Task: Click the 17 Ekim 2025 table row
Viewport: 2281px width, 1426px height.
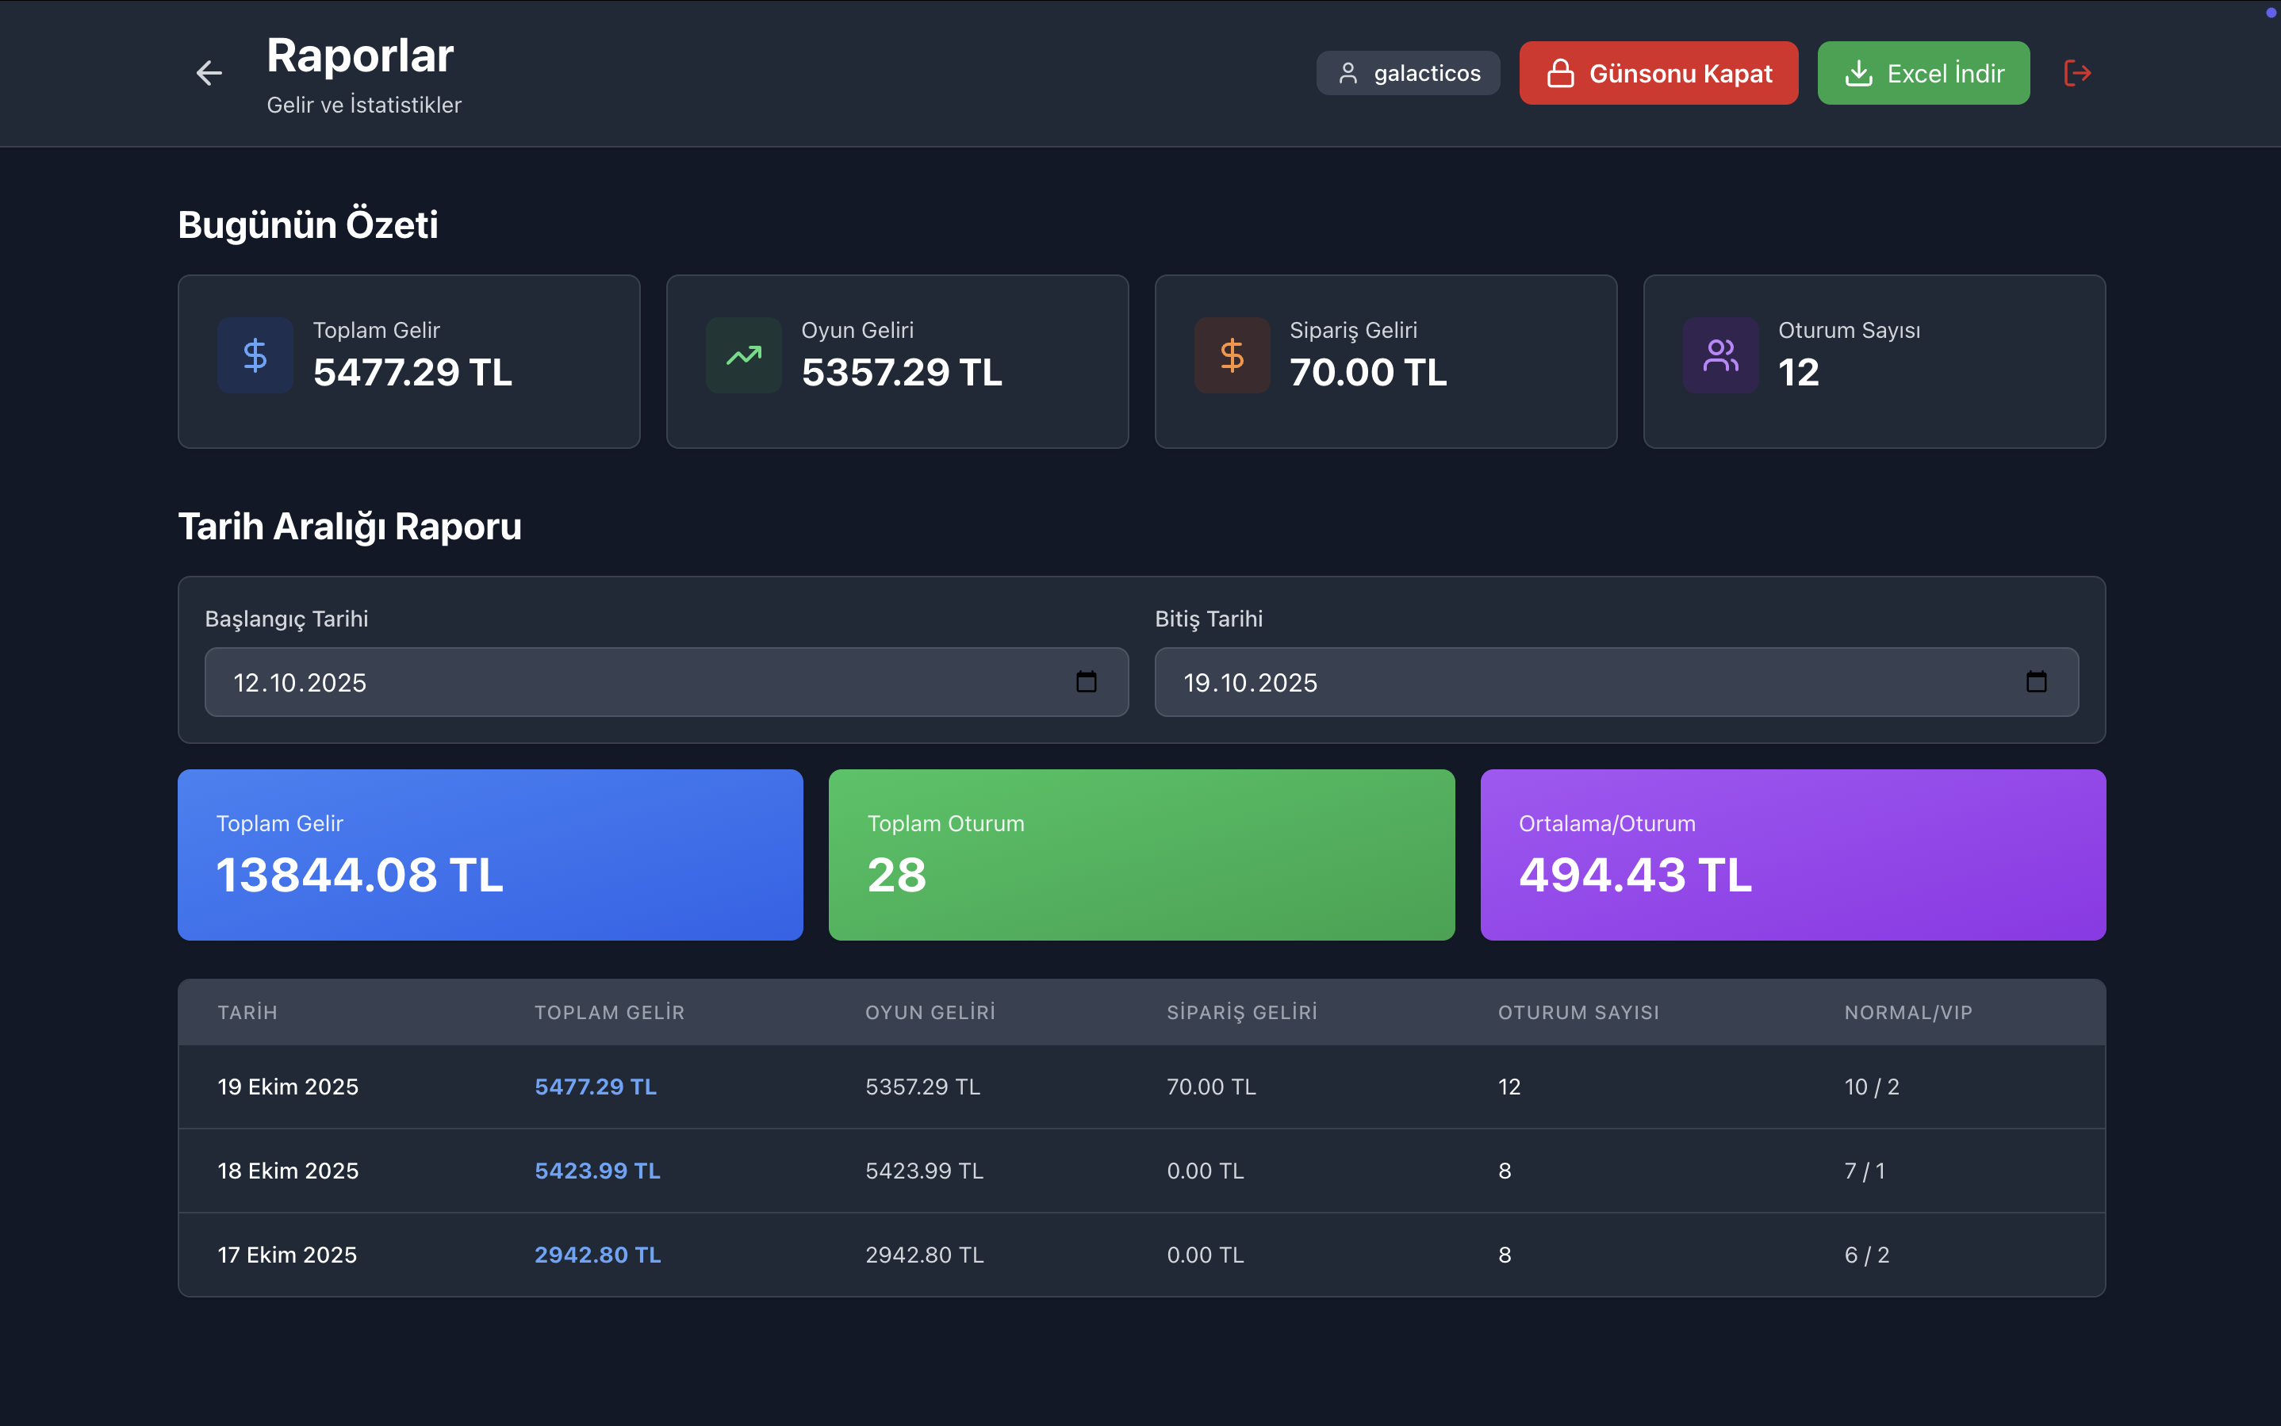Action: [x=288, y=1255]
